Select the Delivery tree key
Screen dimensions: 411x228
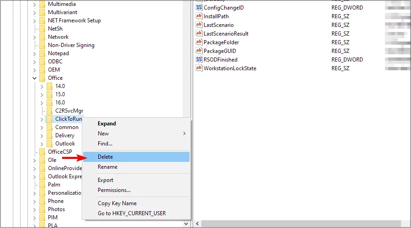tap(65, 135)
